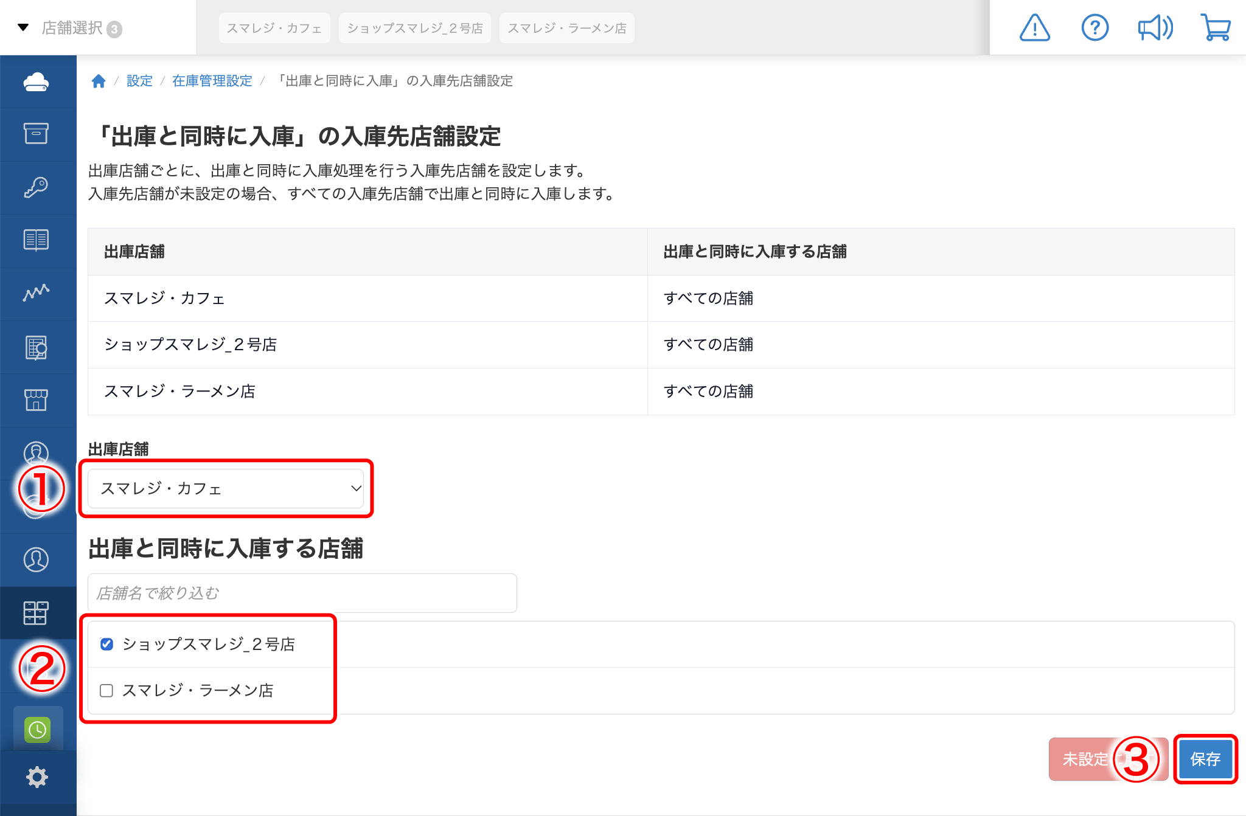Viewport: 1246px width, 816px height.
Task: Go to home via breadcrumb house icon
Action: point(99,81)
